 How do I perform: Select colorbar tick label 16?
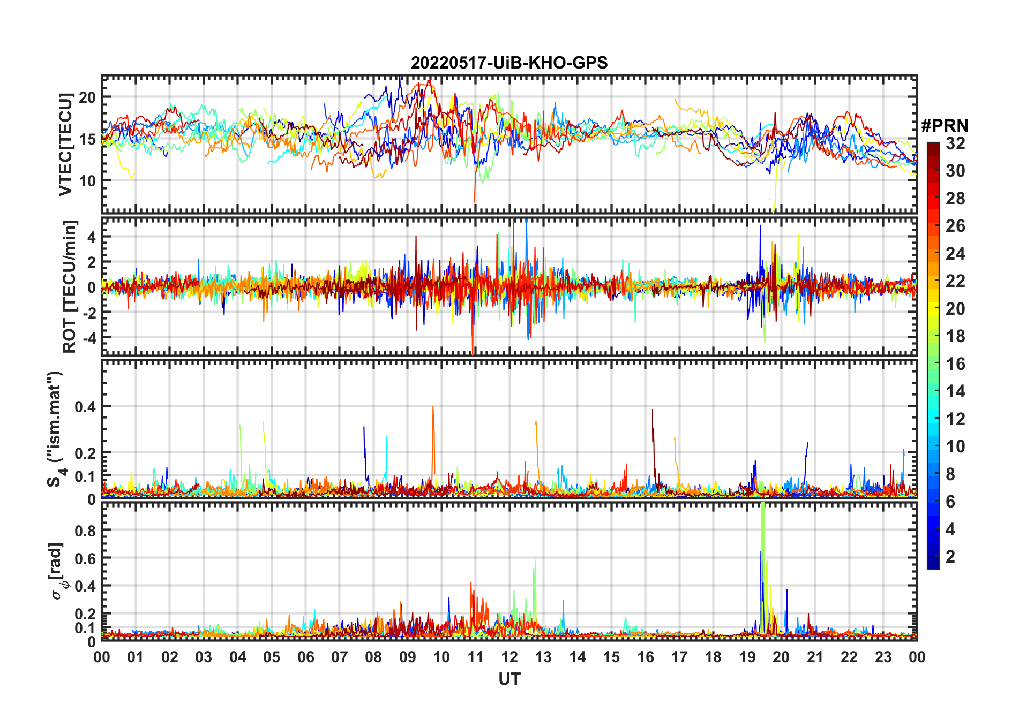click(955, 364)
